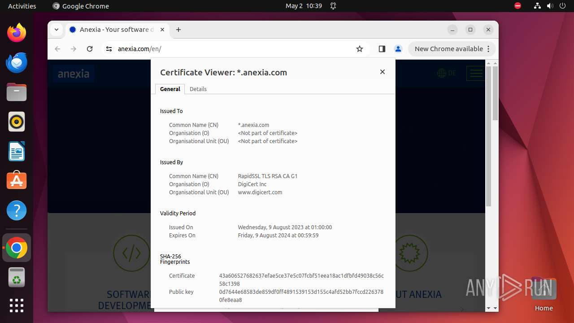This screenshot has width=574, height=323.
Task: Click the red do-not-disturb indicator icon
Action: click(518, 6)
